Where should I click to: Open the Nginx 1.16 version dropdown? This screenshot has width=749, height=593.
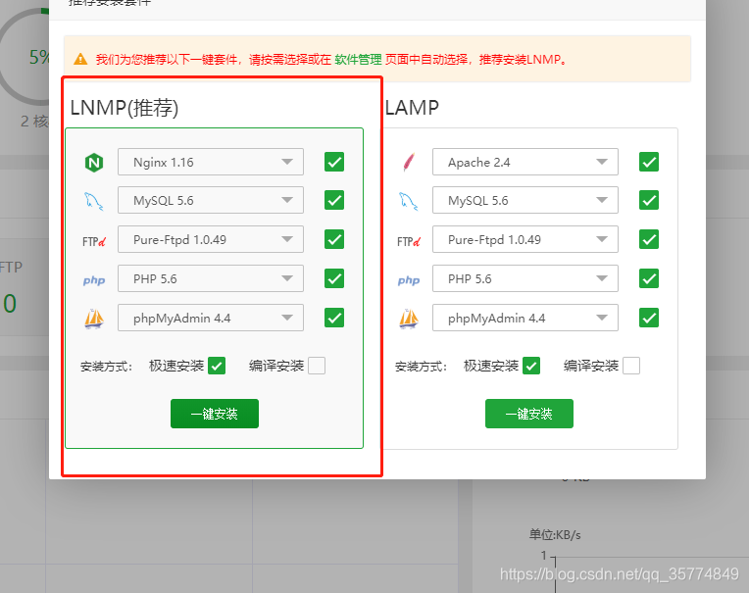pyautogui.click(x=211, y=162)
